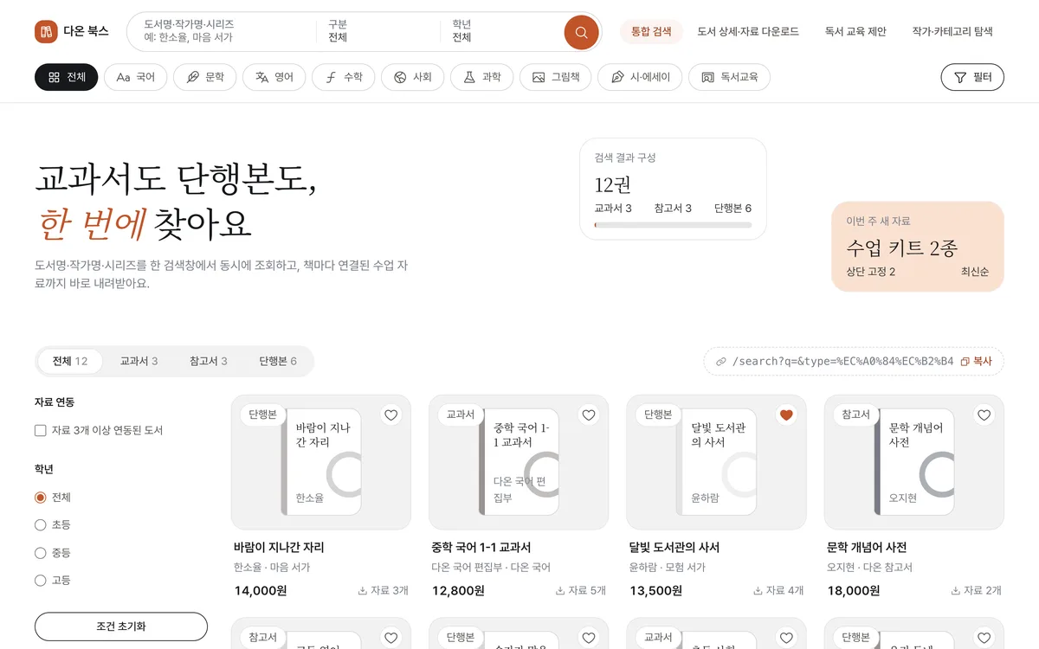Click the 다온 북스 logo icon

pos(46,32)
